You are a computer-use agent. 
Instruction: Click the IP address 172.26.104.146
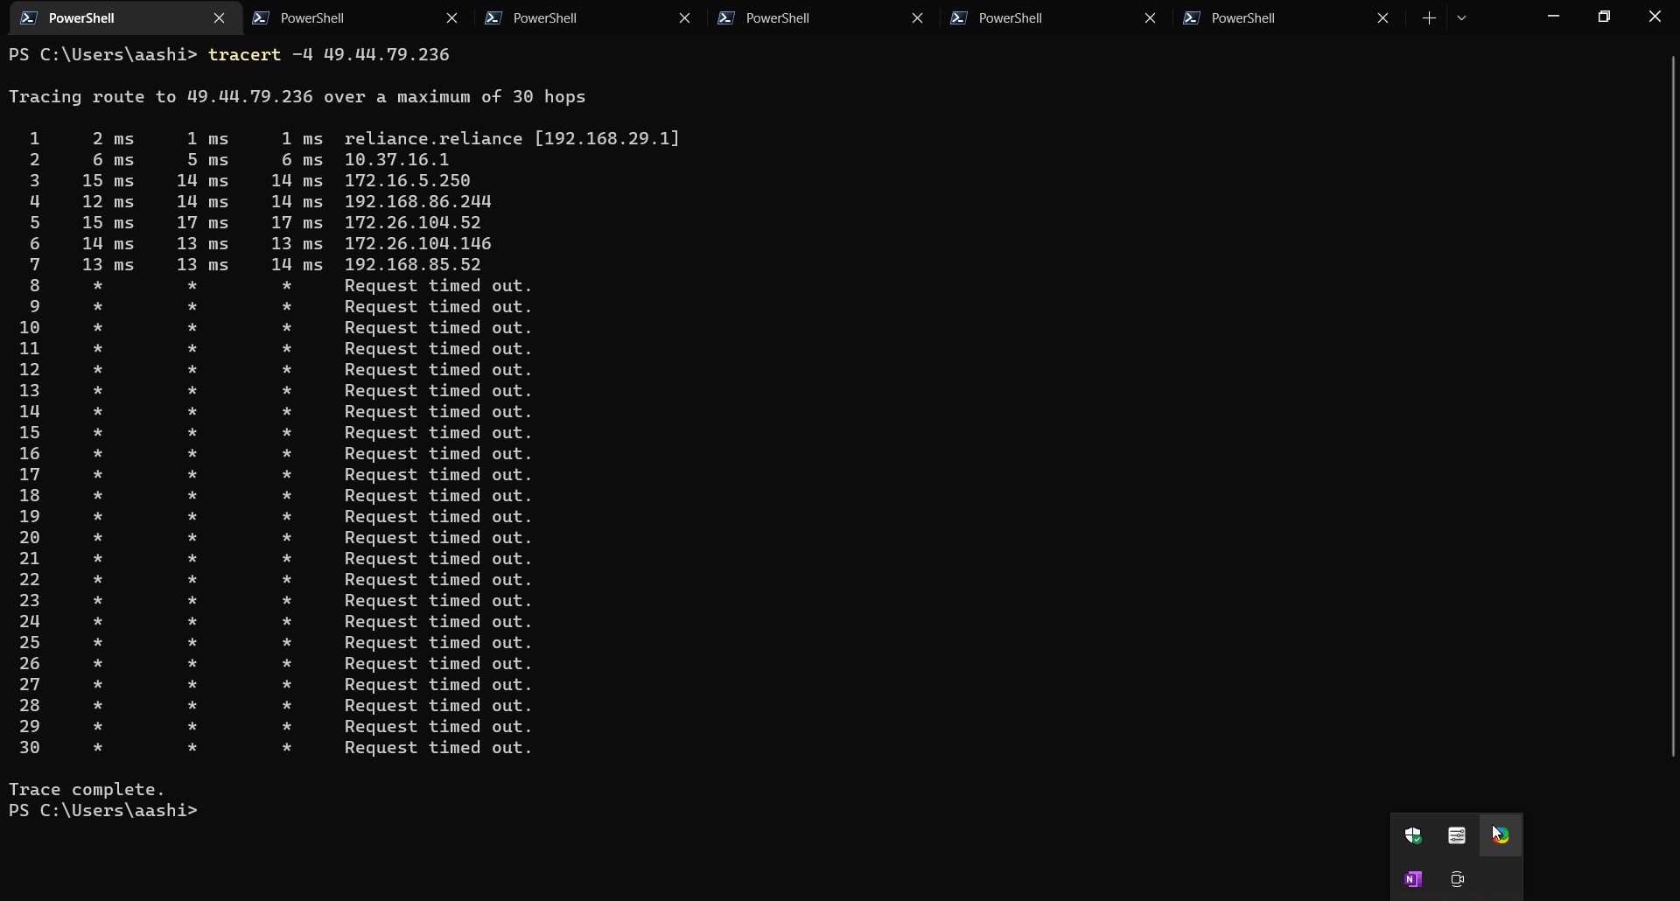click(417, 243)
